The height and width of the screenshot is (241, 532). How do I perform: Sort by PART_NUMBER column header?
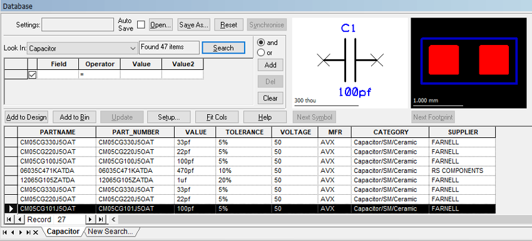tap(135, 132)
